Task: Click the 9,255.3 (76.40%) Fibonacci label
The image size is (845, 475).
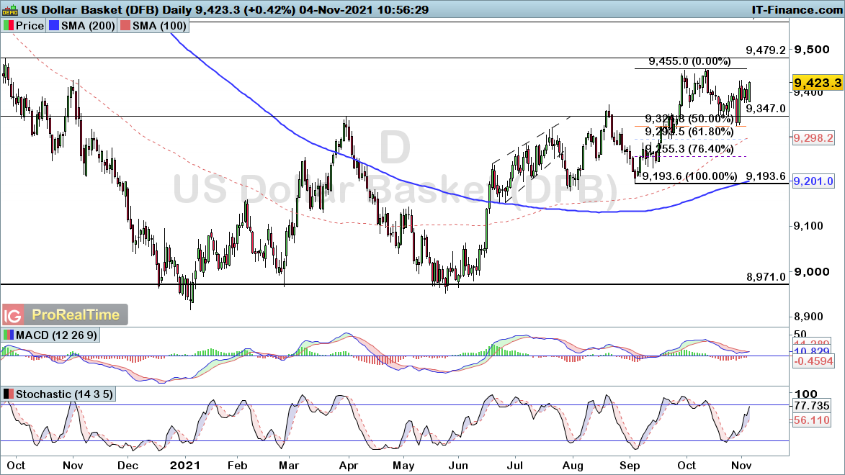Action: [x=689, y=150]
